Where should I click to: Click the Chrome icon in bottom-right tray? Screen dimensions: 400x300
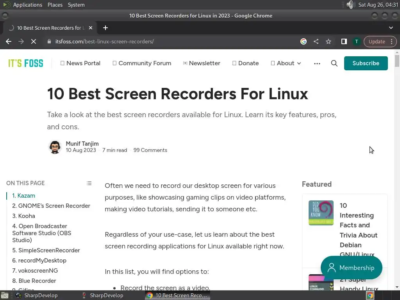coord(370,295)
